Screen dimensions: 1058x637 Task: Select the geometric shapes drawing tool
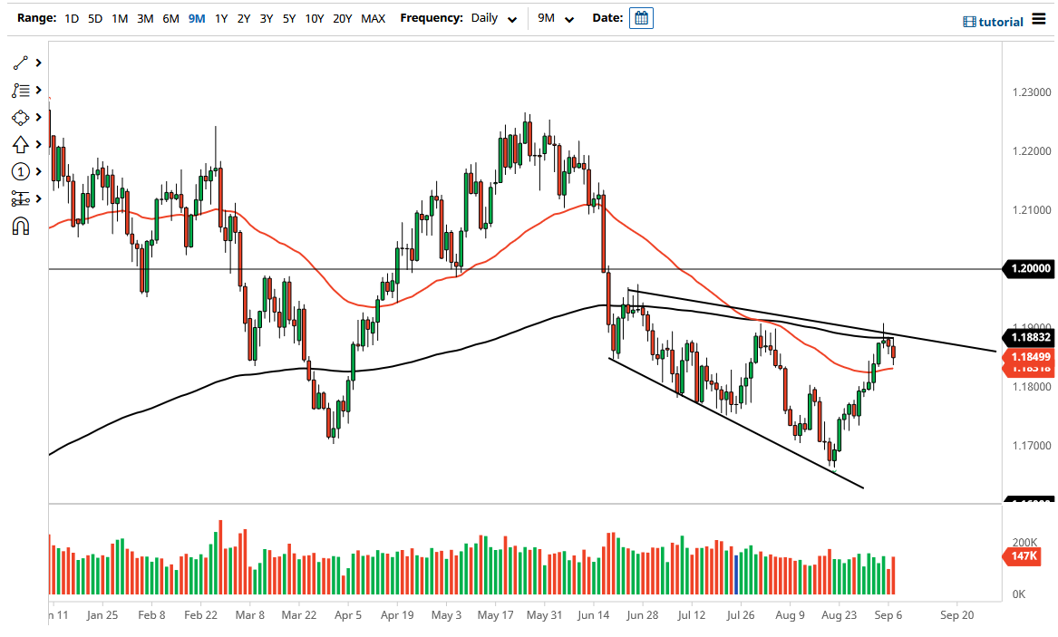20,118
